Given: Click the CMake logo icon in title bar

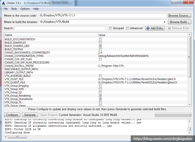Looking at the screenshot, I should point(3,2).
